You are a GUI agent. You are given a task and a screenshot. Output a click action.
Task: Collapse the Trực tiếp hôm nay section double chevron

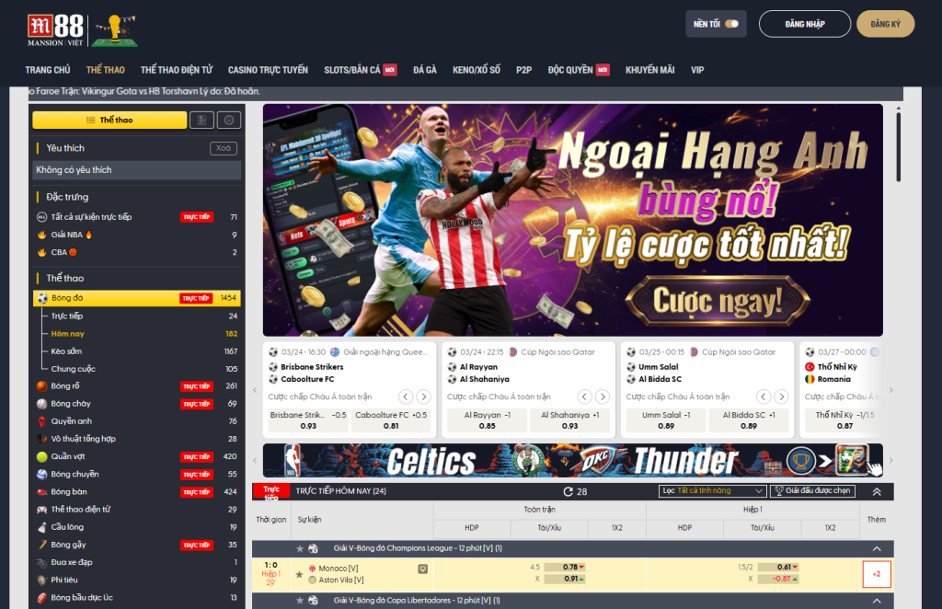point(877,491)
